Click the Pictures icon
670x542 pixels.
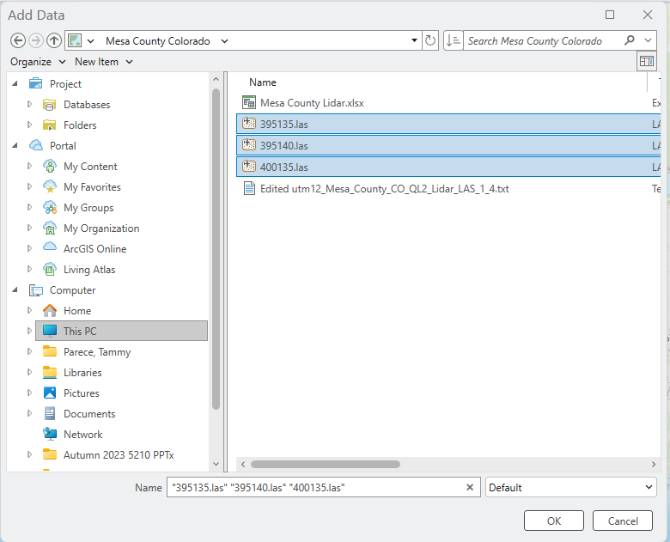click(x=50, y=393)
